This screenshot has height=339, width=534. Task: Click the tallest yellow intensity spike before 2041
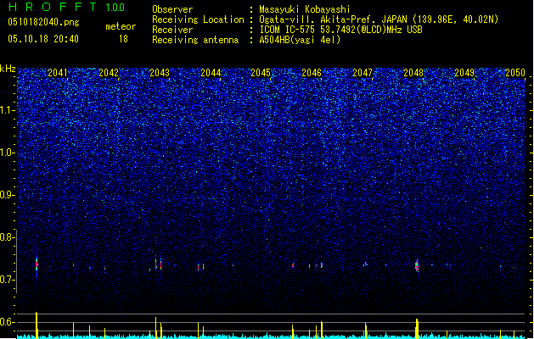click(x=37, y=325)
